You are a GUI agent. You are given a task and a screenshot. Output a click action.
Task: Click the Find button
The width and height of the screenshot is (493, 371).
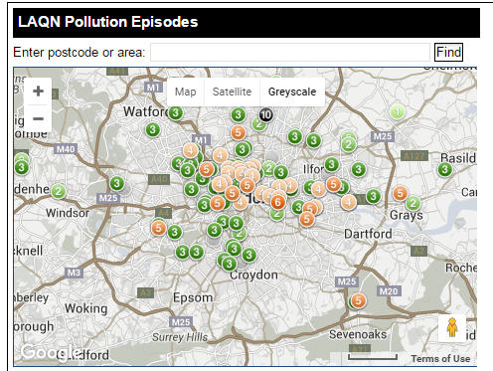[x=448, y=52]
